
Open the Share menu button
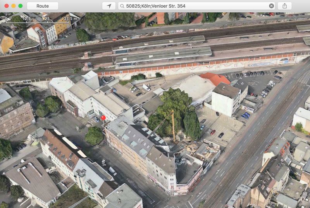point(285,6)
